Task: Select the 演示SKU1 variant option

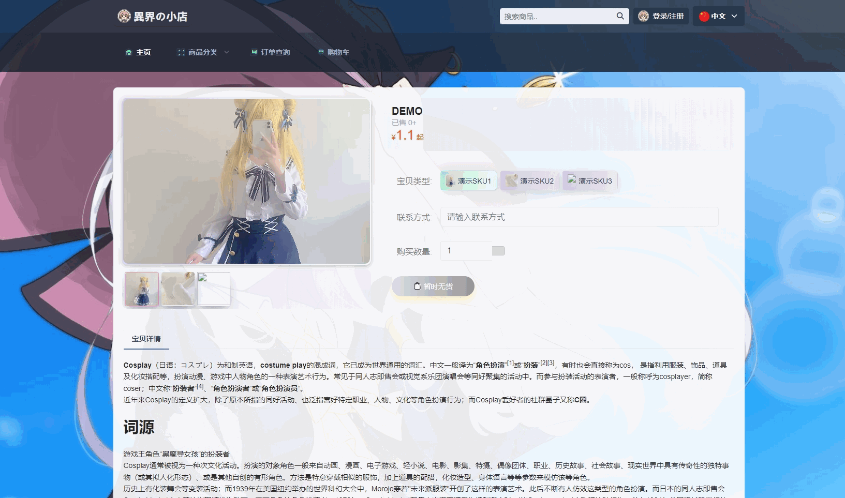Action: 468,180
